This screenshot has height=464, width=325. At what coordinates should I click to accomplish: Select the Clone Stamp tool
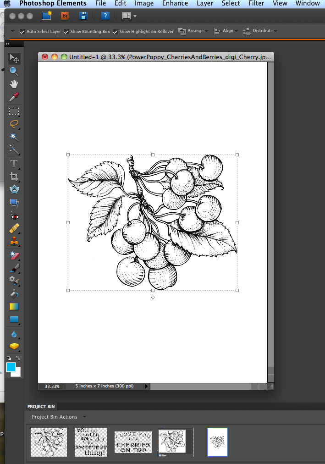14,242
